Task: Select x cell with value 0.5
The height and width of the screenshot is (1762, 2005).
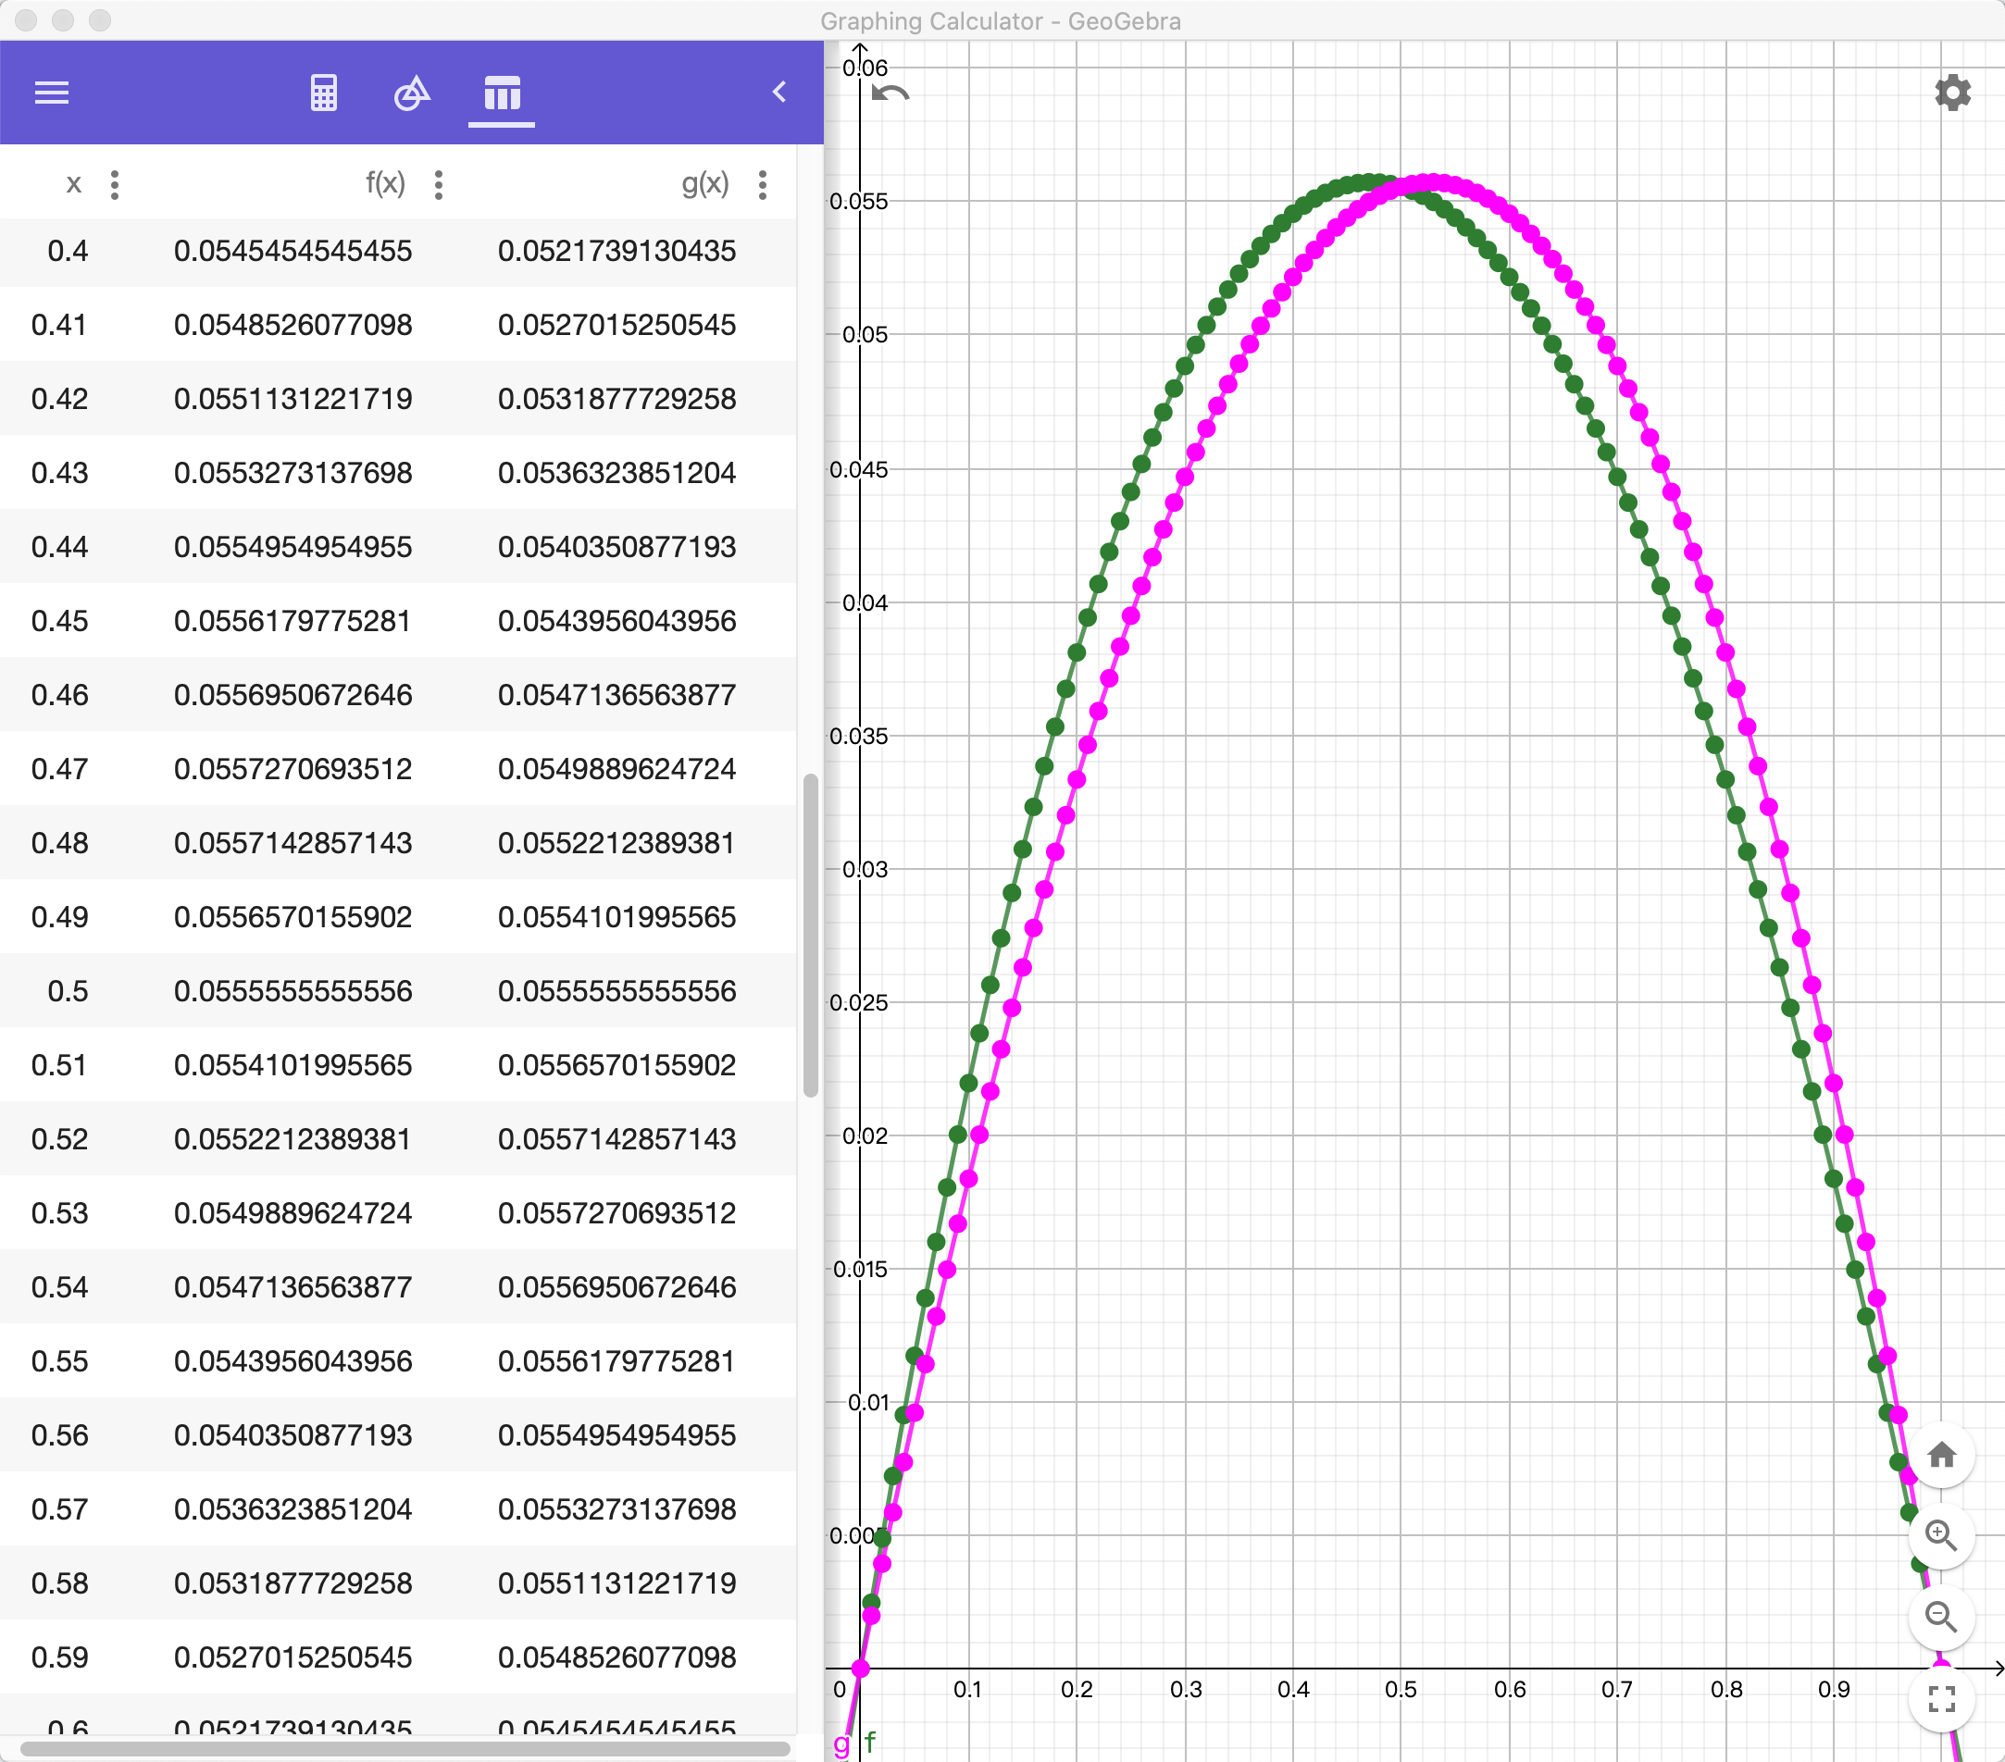Action: [x=68, y=991]
